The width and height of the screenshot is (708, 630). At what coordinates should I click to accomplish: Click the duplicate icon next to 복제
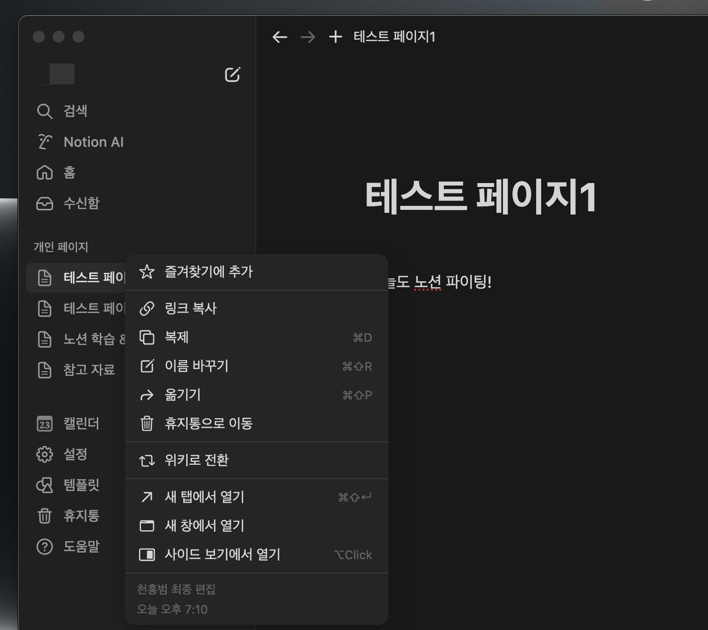pos(147,337)
